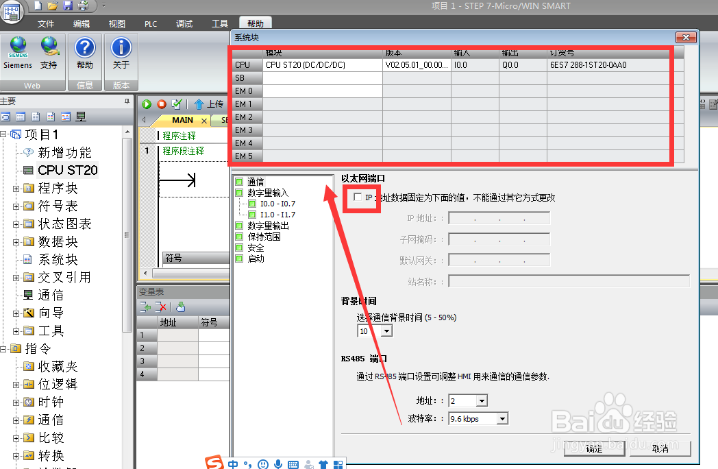Image resolution: width=718 pixels, height=469 pixels.
Task: Click the SB row module cell
Action: click(323, 78)
